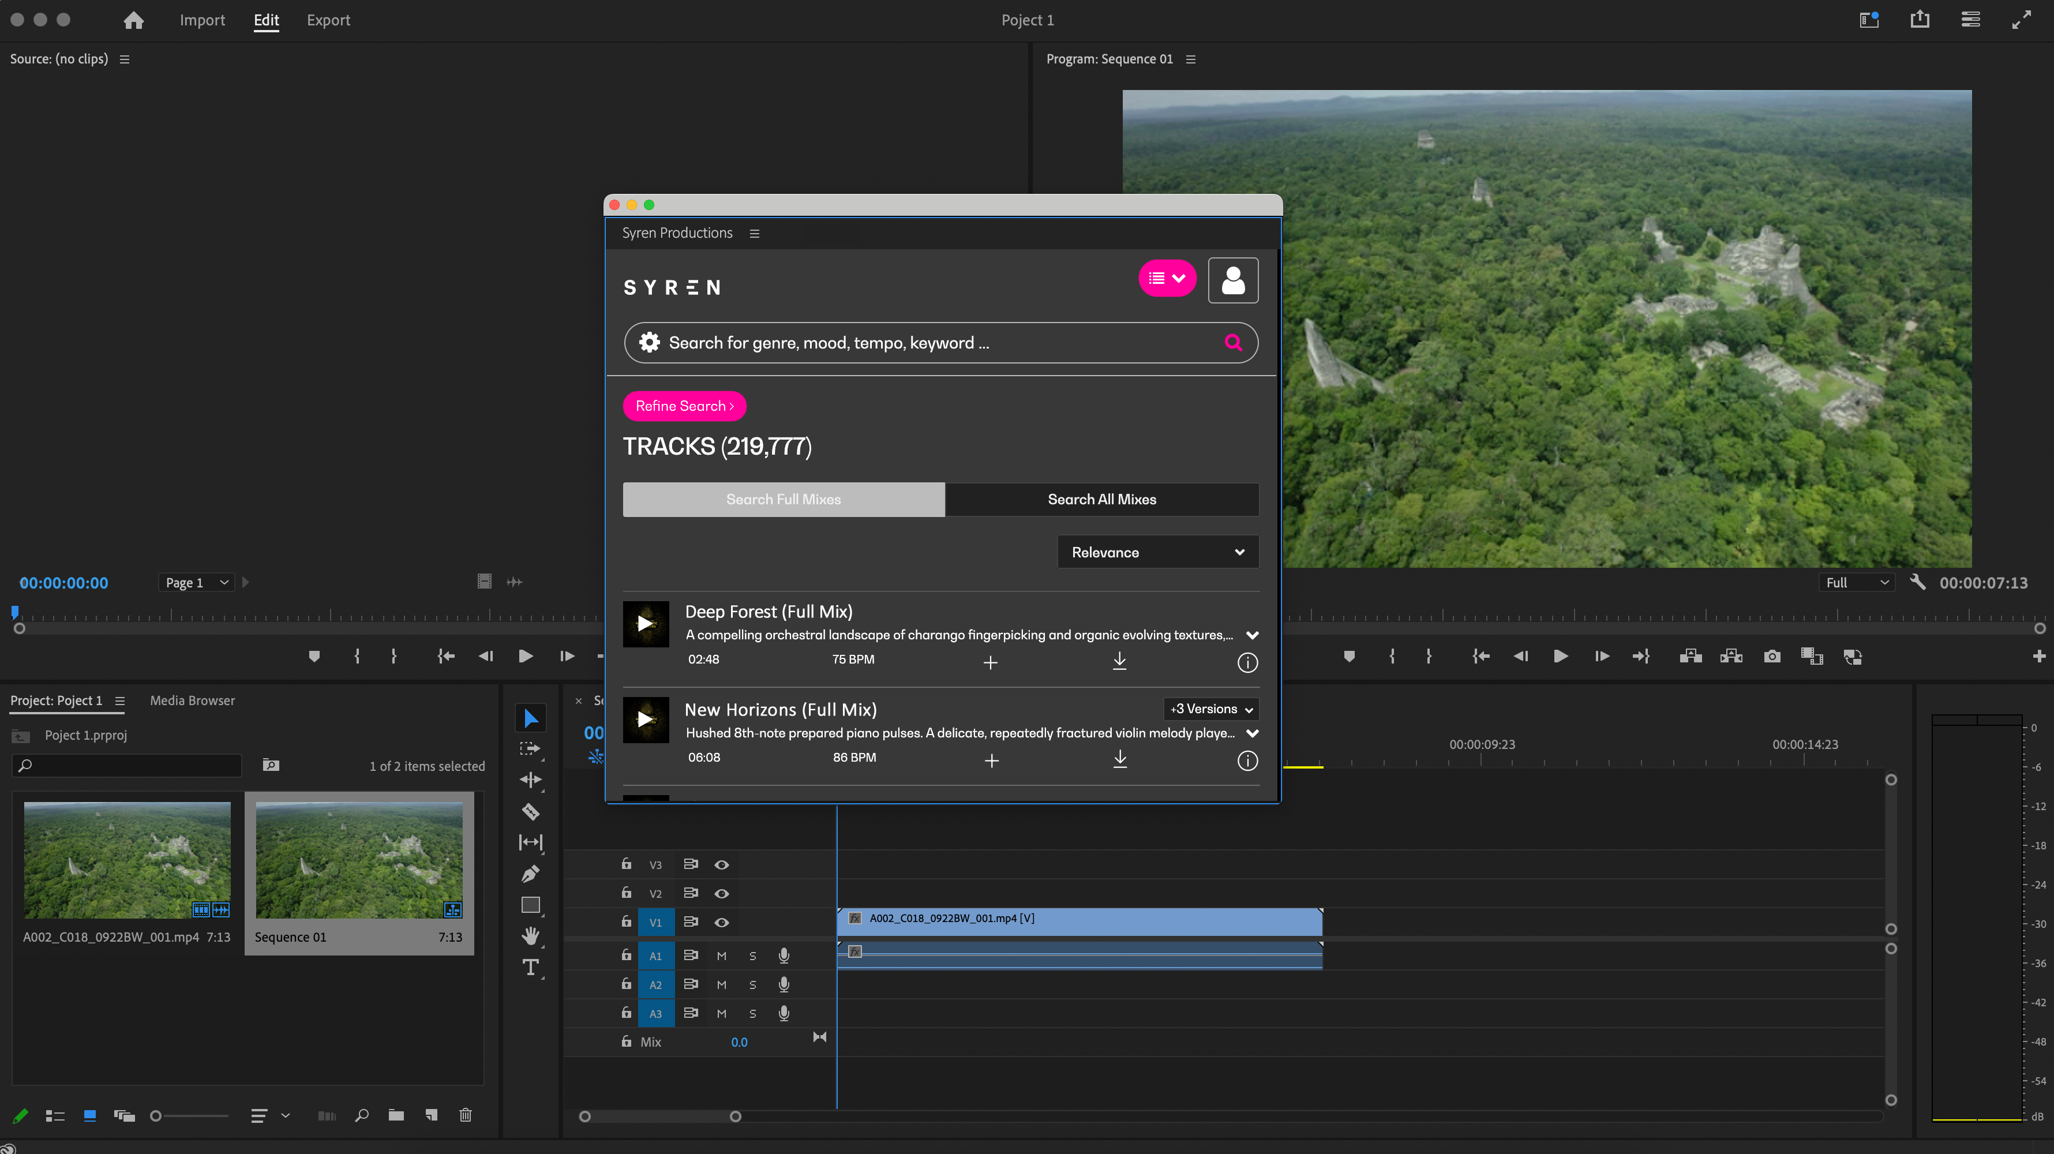2054x1154 pixels.
Task: Download the Deep Forest track
Action: pyautogui.click(x=1119, y=661)
